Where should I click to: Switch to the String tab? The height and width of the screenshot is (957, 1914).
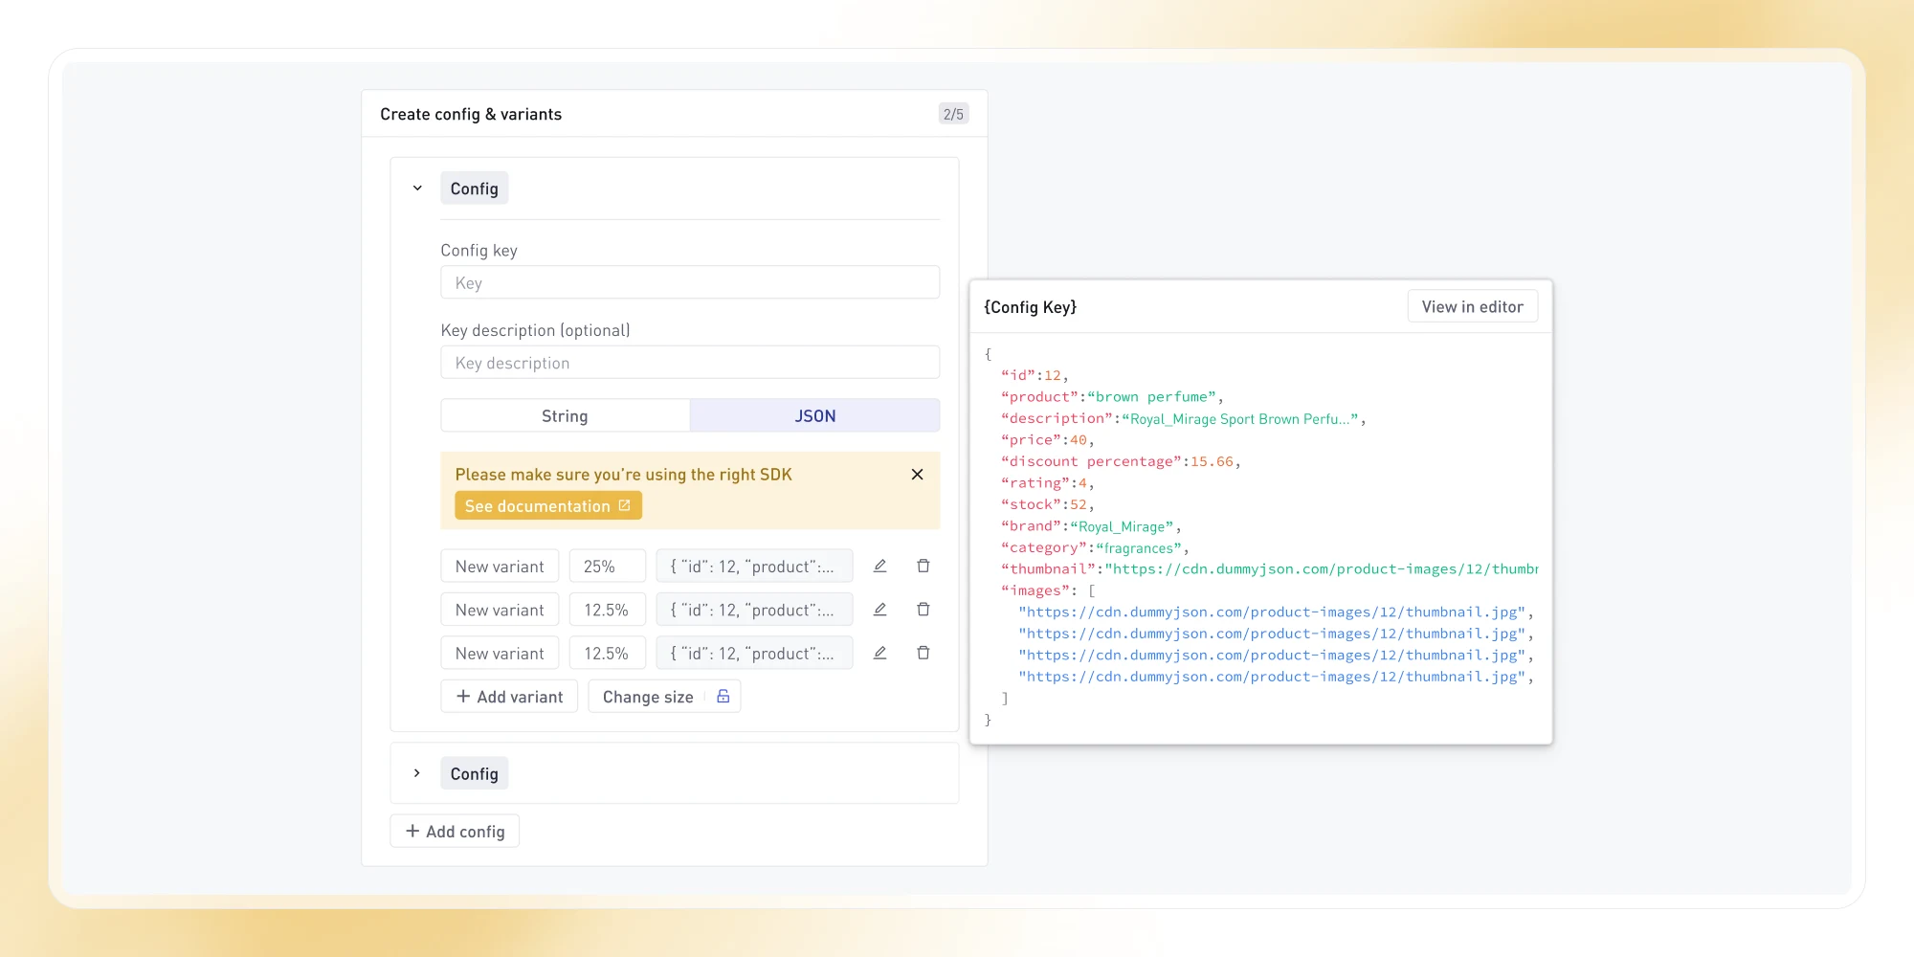coord(565,415)
